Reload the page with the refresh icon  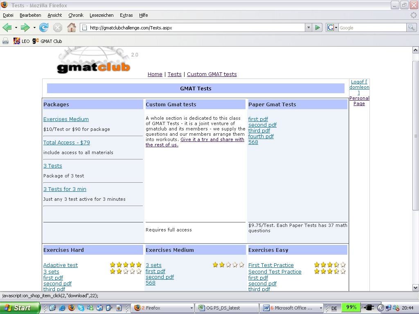pyautogui.click(x=44, y=27)
